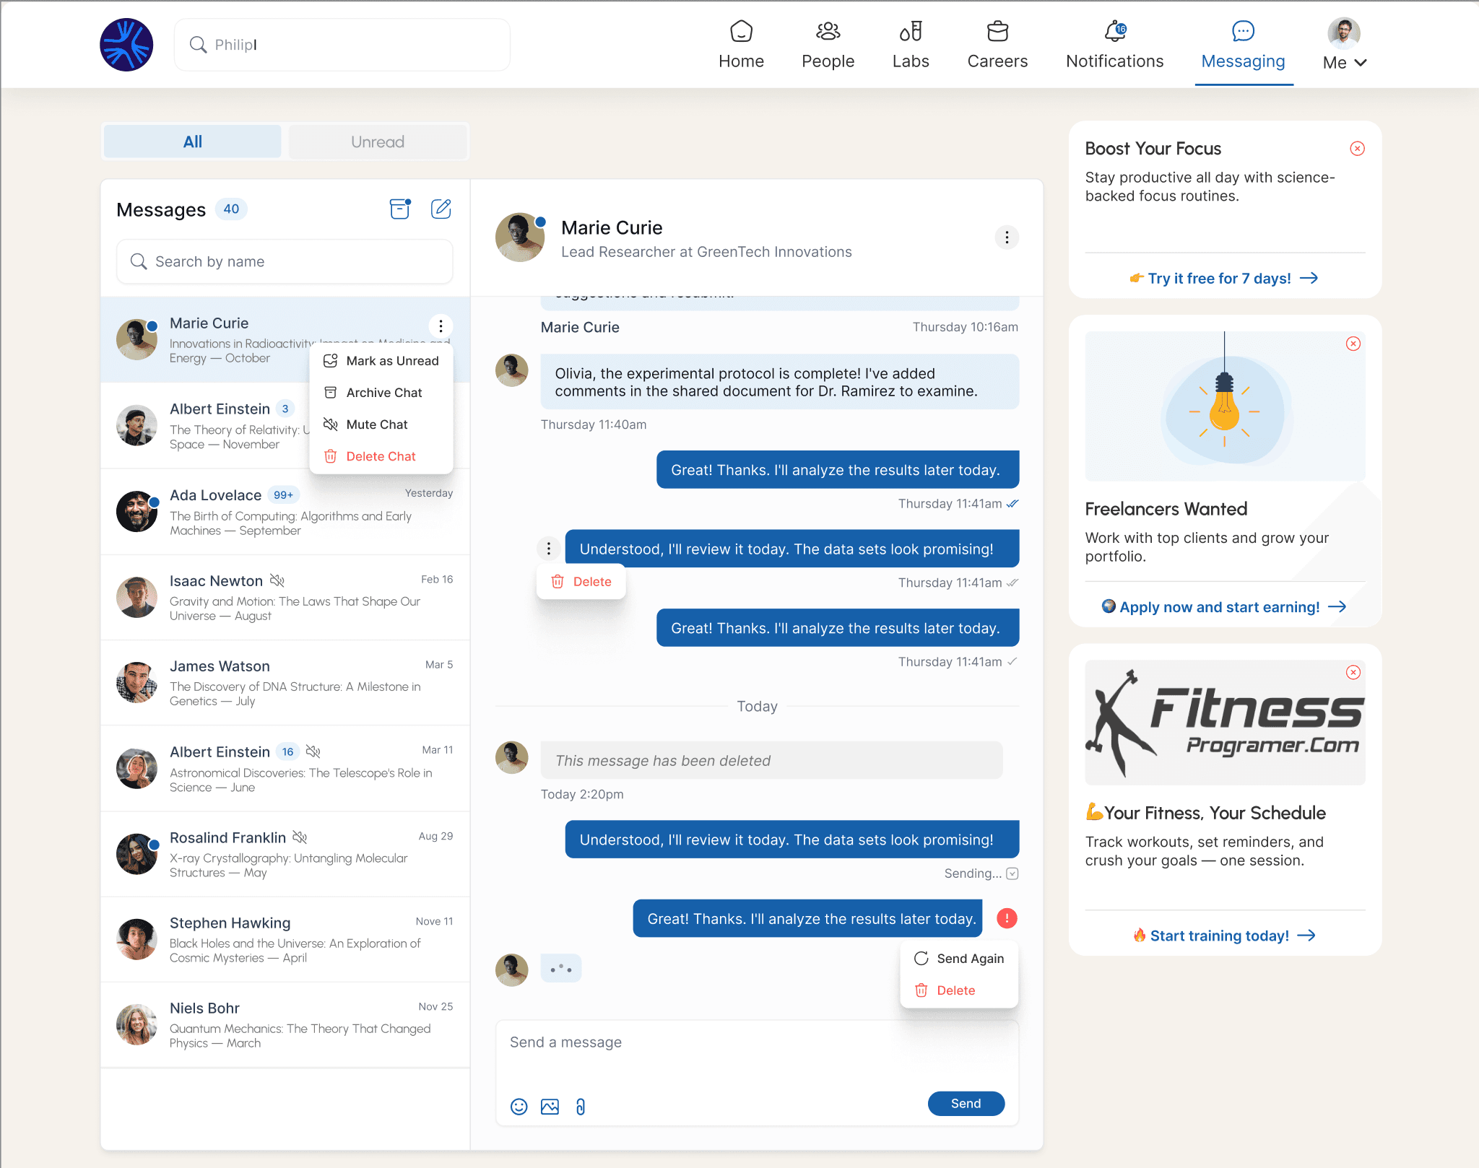The image size is (1479, 1168).
Task: Open the Labs section
Action: 911,45
